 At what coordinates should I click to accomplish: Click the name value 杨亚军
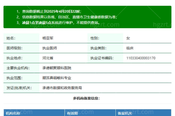48,38
